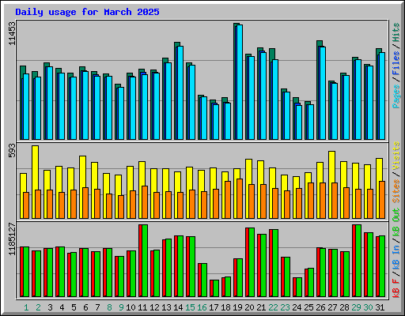405x316 pixels.
Task: Click day label '11' on the axis
Action: [x=142, y=307]
